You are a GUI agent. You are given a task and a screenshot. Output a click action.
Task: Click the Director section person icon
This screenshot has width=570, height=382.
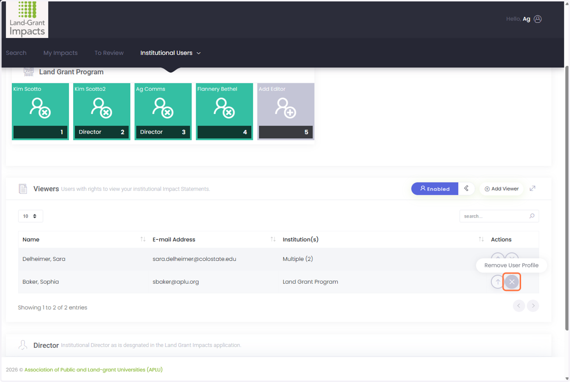(x=23, y=345)
